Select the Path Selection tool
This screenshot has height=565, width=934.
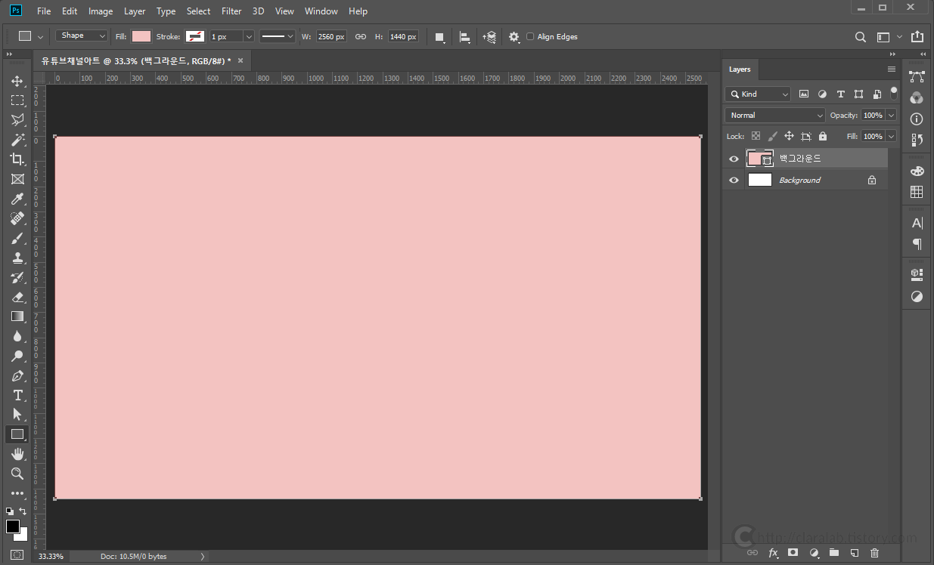[17, 415]
